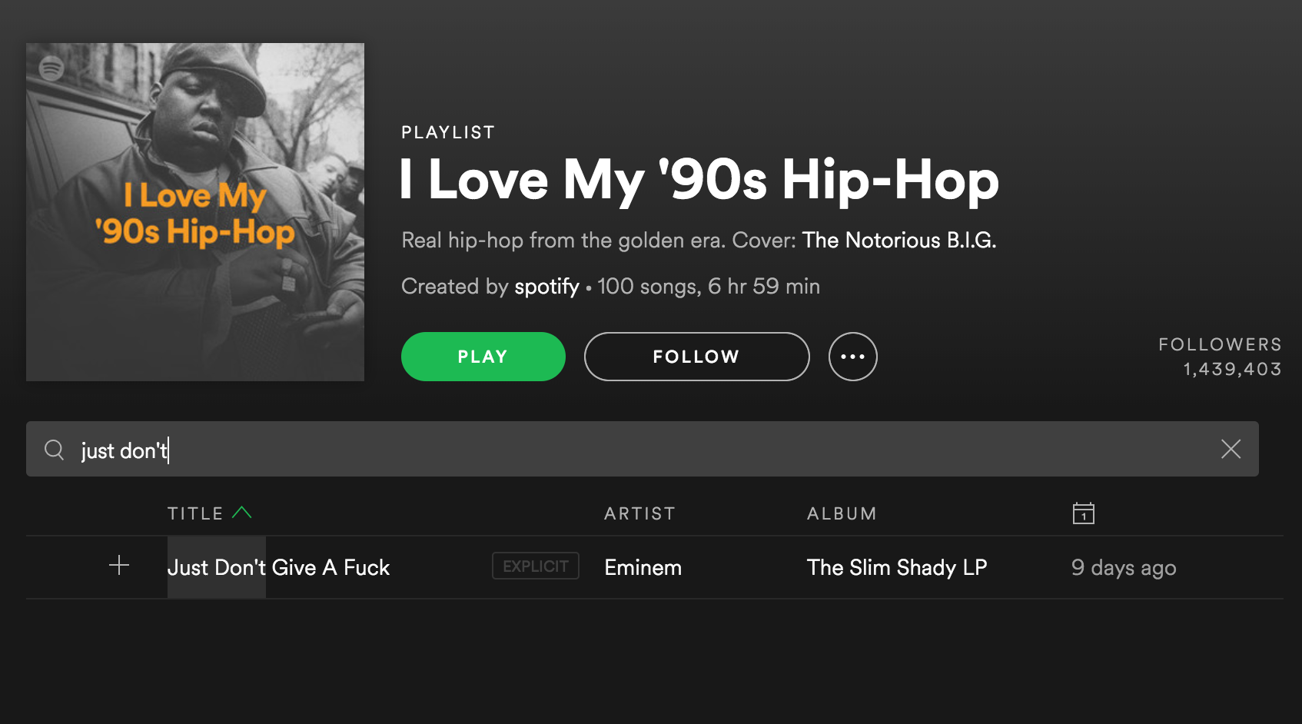
Task: Click into the filter field containing "just don't"
Action: pyautogui.click(x=615, y=450)
